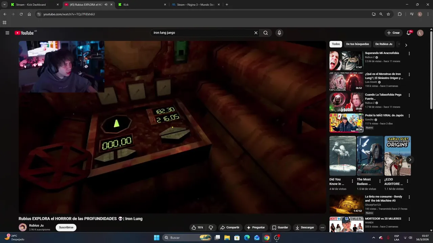This screenshot has height=243, width=433.
Task: Select the De tus búsquedas chip
Action: click(358, 44)
